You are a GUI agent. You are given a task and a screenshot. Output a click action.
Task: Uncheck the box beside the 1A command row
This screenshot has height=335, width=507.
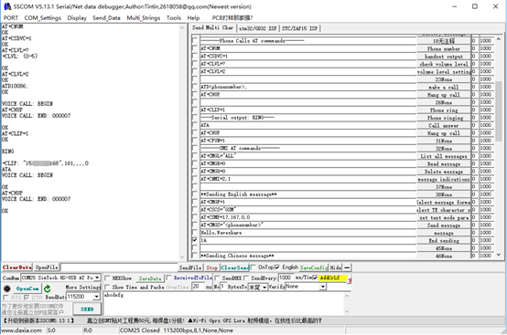195,240
